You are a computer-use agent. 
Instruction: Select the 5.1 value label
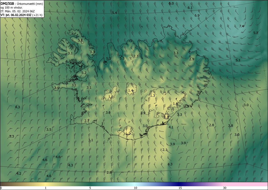coord(238,60)
